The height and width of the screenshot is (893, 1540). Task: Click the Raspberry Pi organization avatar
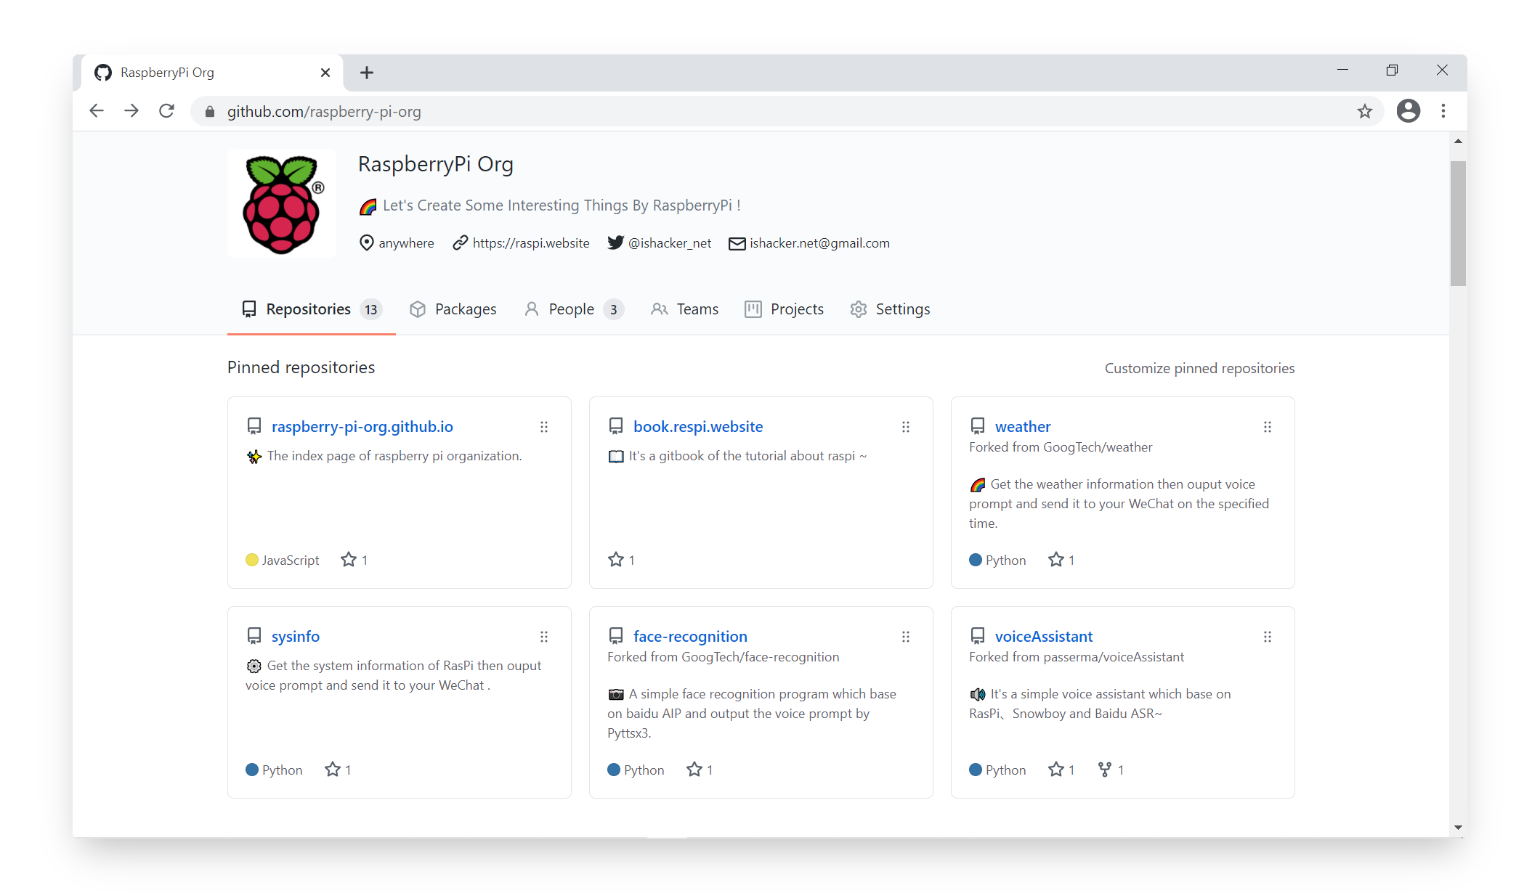282,204
